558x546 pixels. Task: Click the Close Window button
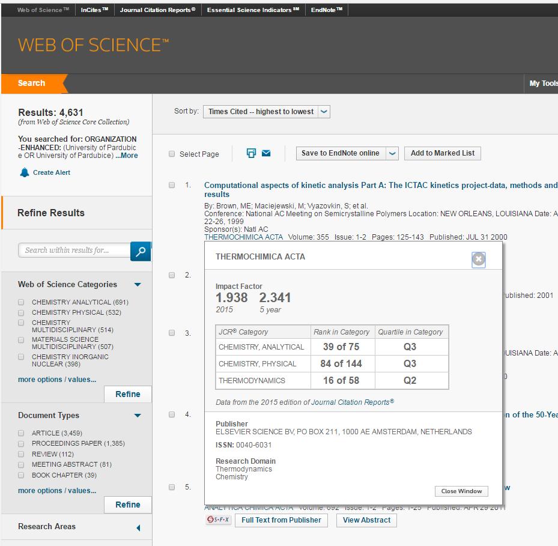(x=461, y=491)
